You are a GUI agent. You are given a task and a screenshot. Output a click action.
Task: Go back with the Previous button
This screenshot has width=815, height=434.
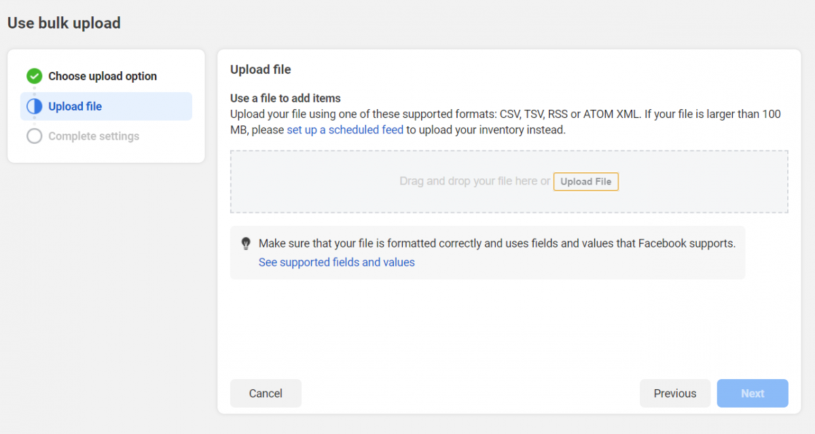[674, 393]
